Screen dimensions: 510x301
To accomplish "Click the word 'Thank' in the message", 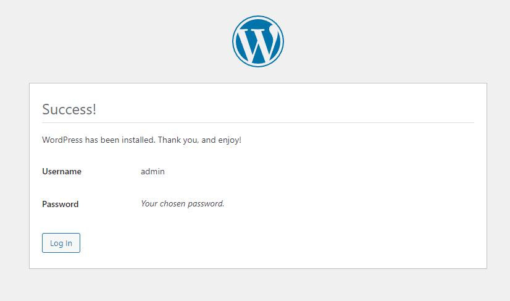I will pos(169,140).
